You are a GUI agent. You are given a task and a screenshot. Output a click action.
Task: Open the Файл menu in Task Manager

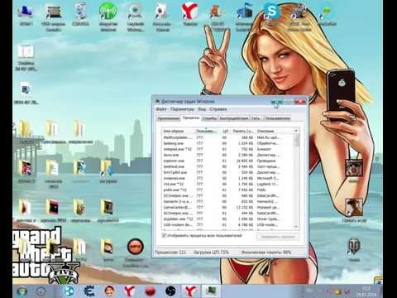click(x=161, y=109)
